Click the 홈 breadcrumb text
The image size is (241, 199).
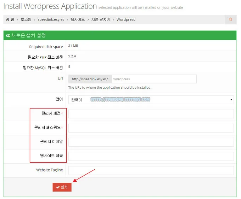coord(13,19)
